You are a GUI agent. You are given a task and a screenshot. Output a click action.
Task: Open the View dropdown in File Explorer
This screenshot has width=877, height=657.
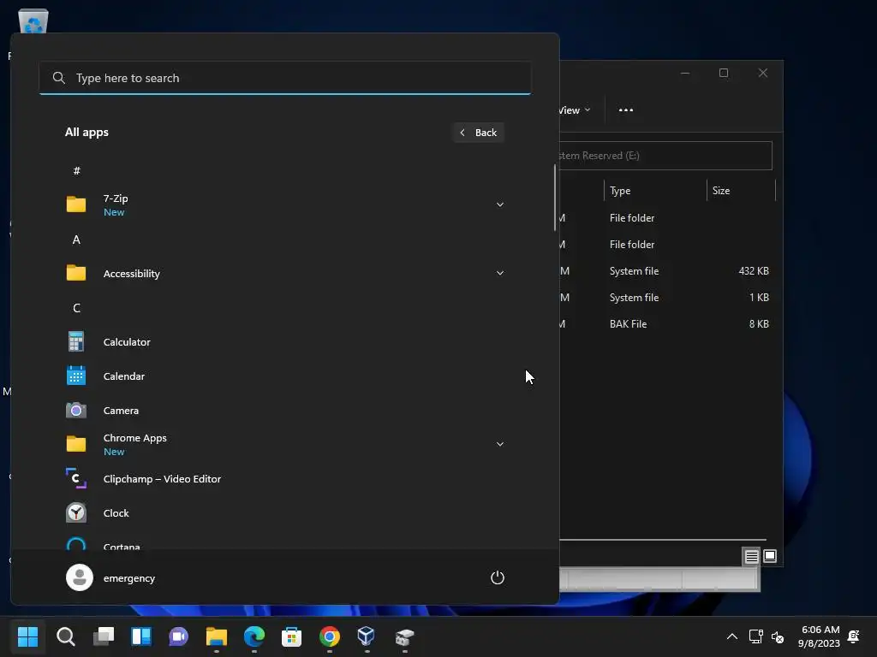(x=575, y=110)
